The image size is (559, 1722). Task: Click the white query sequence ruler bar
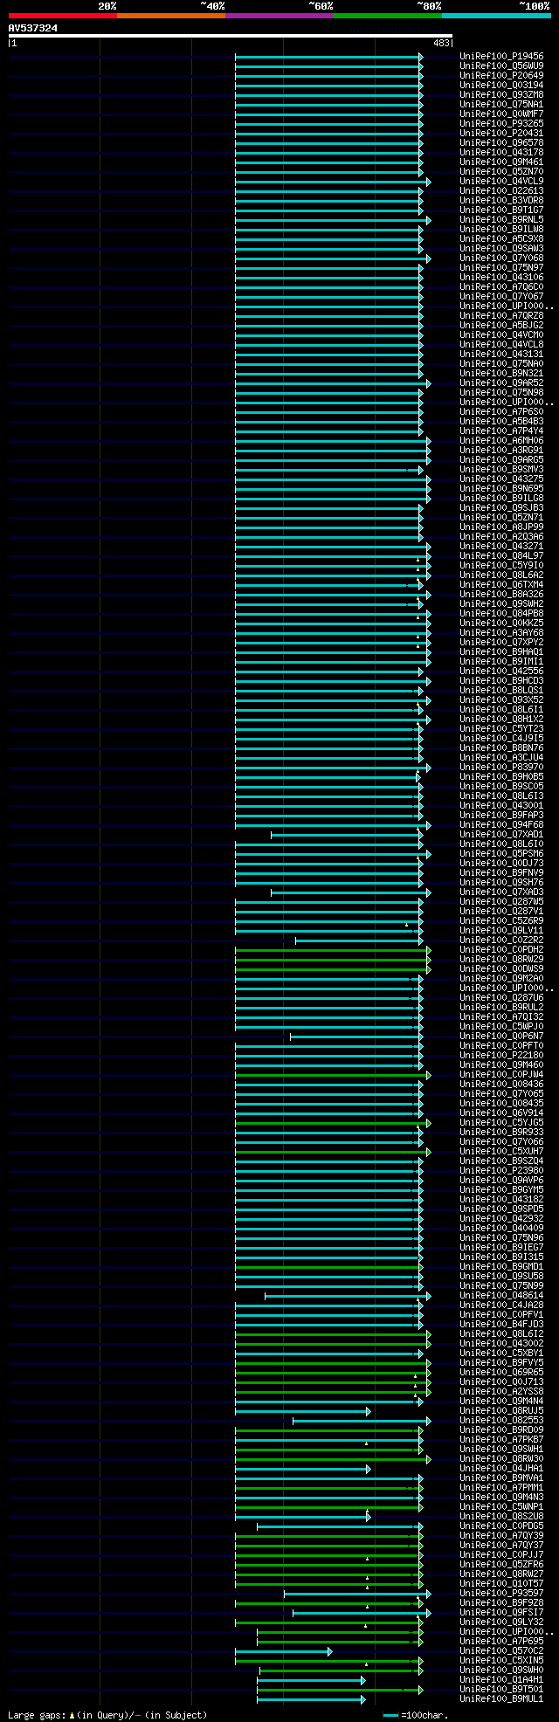click(x=231, y=36)
